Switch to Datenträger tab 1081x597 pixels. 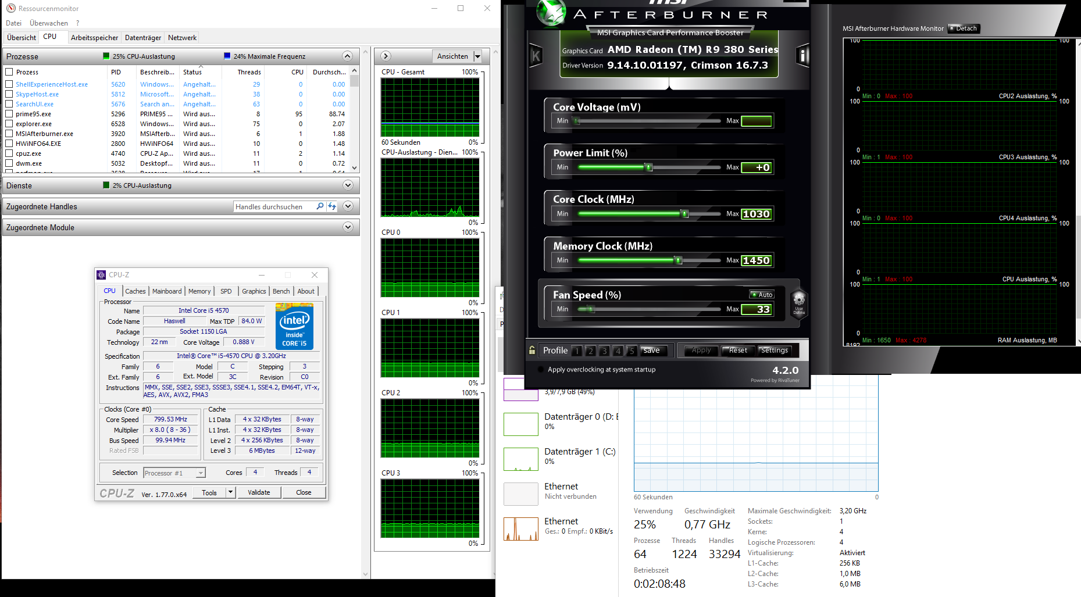[x=143, y=38]
